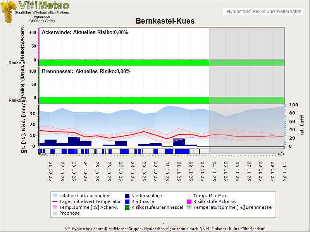This screenshot has height=232, width=310.
Task: Click the green Ackerwinde risk bar
Action: [x=124, y=63]
